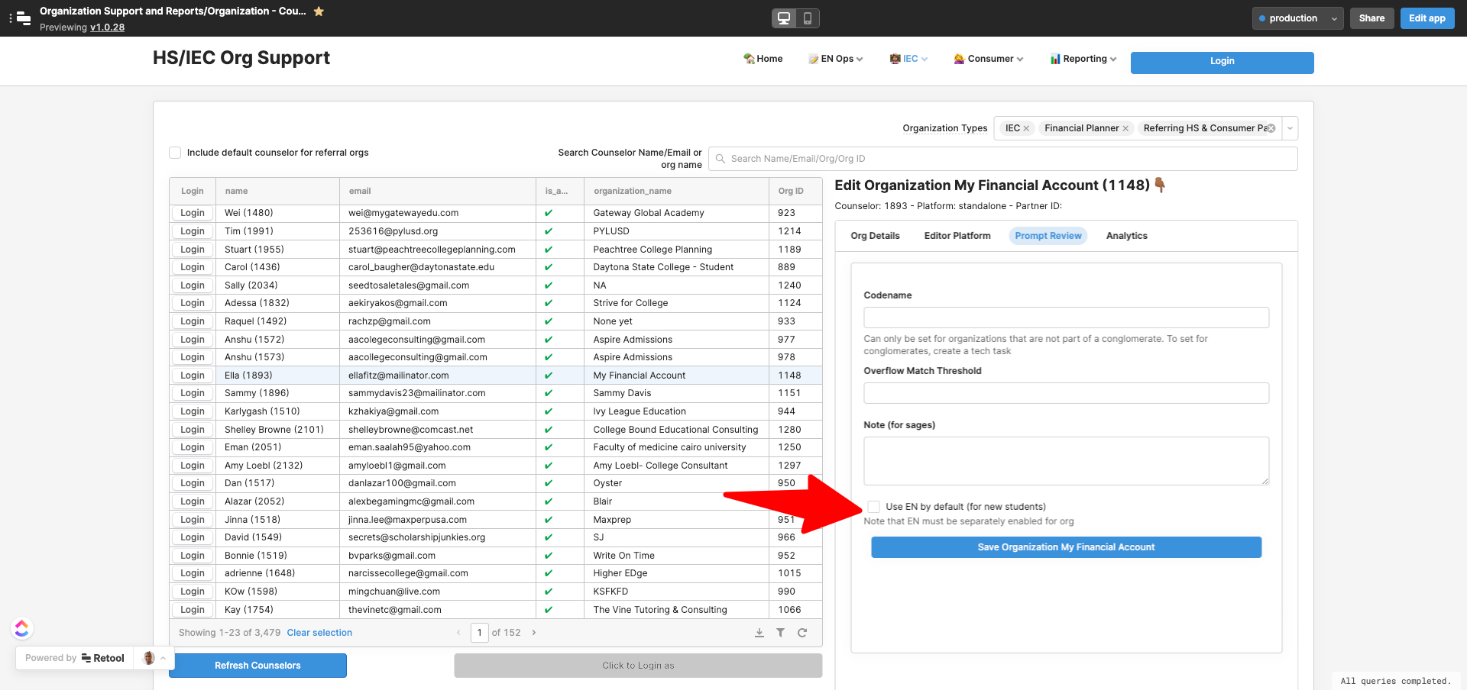The width and height of the screenshot is (1467, 690).
Task: Switch to desktop preview mode icon
Action: click(784, 18)
